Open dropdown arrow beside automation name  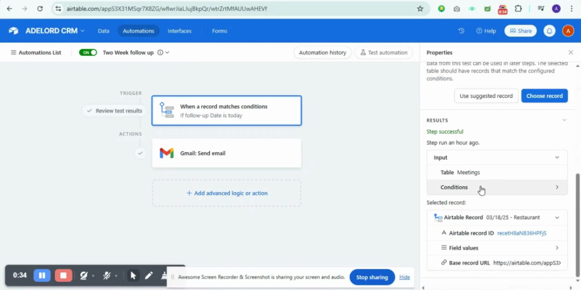click(x=167, y=53)
